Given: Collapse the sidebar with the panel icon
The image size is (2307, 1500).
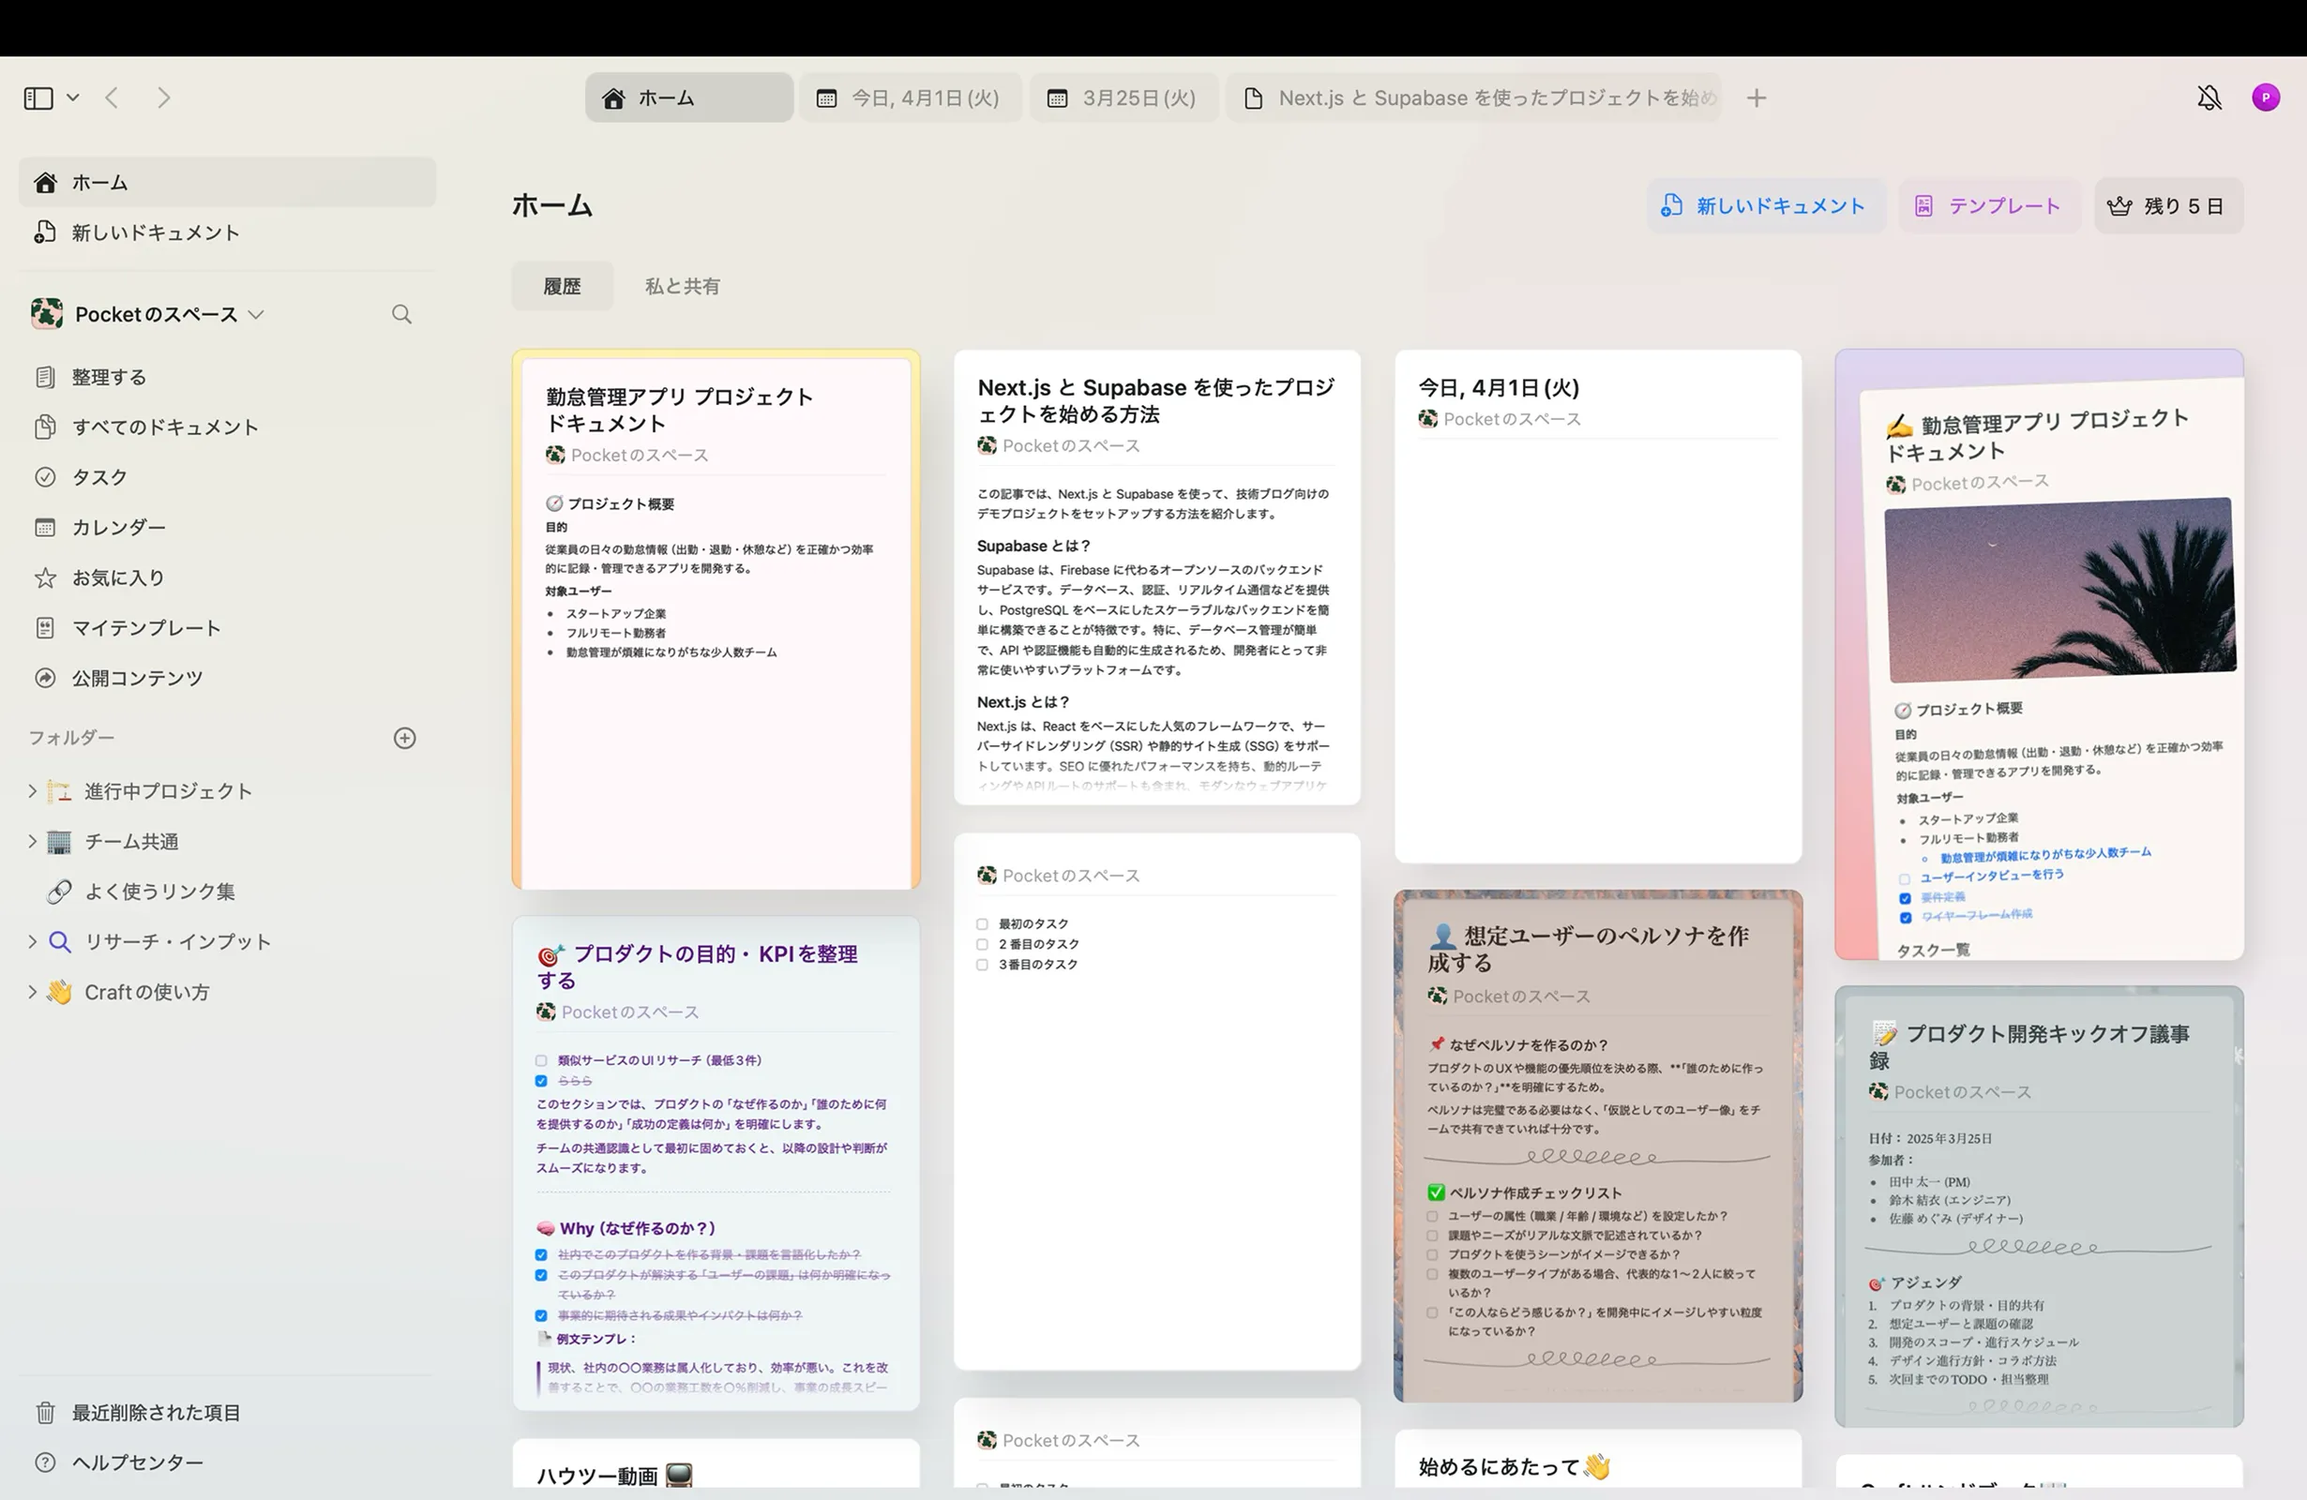Looking at the screenshot, I should (37, 97).
